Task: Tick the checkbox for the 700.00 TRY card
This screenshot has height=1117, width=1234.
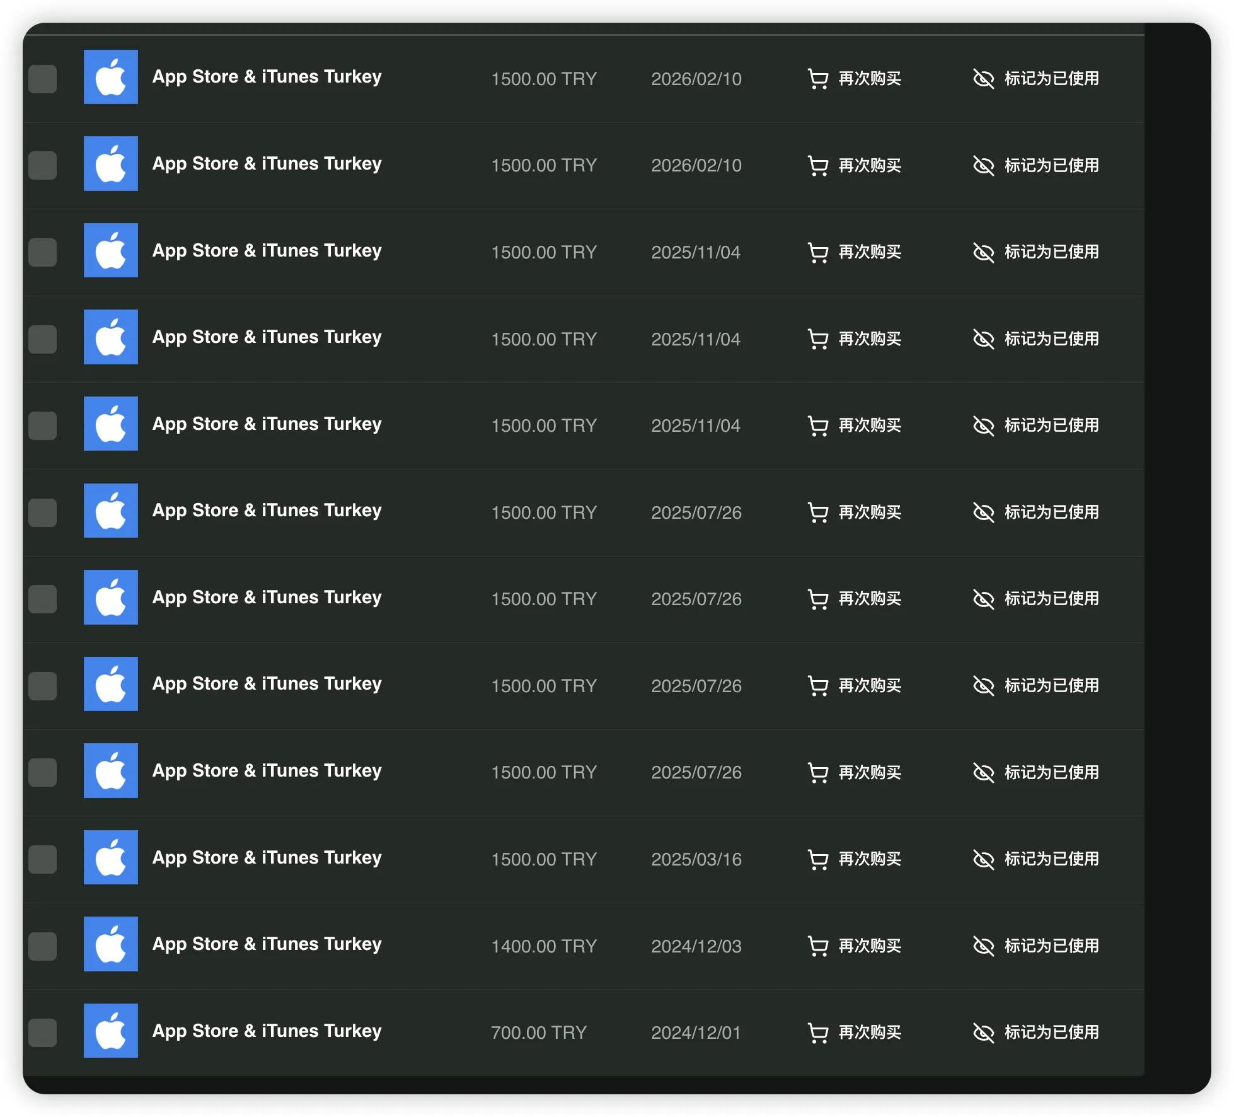Action: [43, 1033]
